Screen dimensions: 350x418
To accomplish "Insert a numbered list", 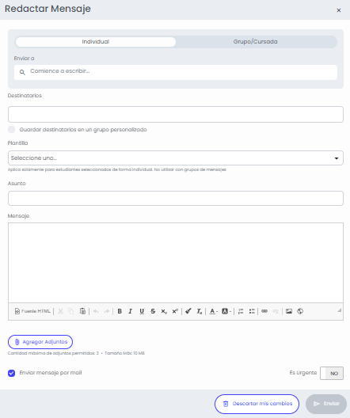I will (x=241, y=311).
